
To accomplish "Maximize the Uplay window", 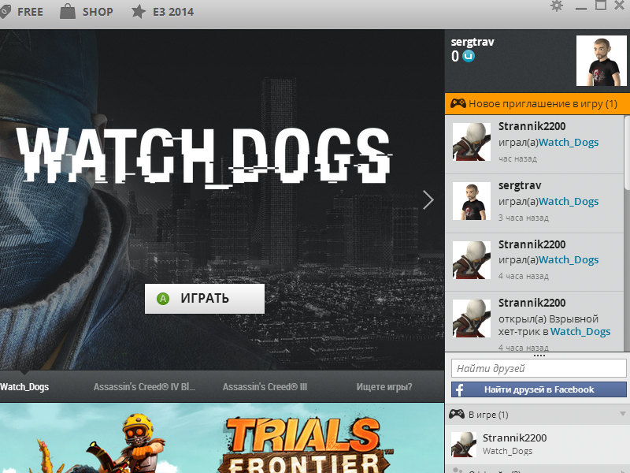I will coord(601,6).
